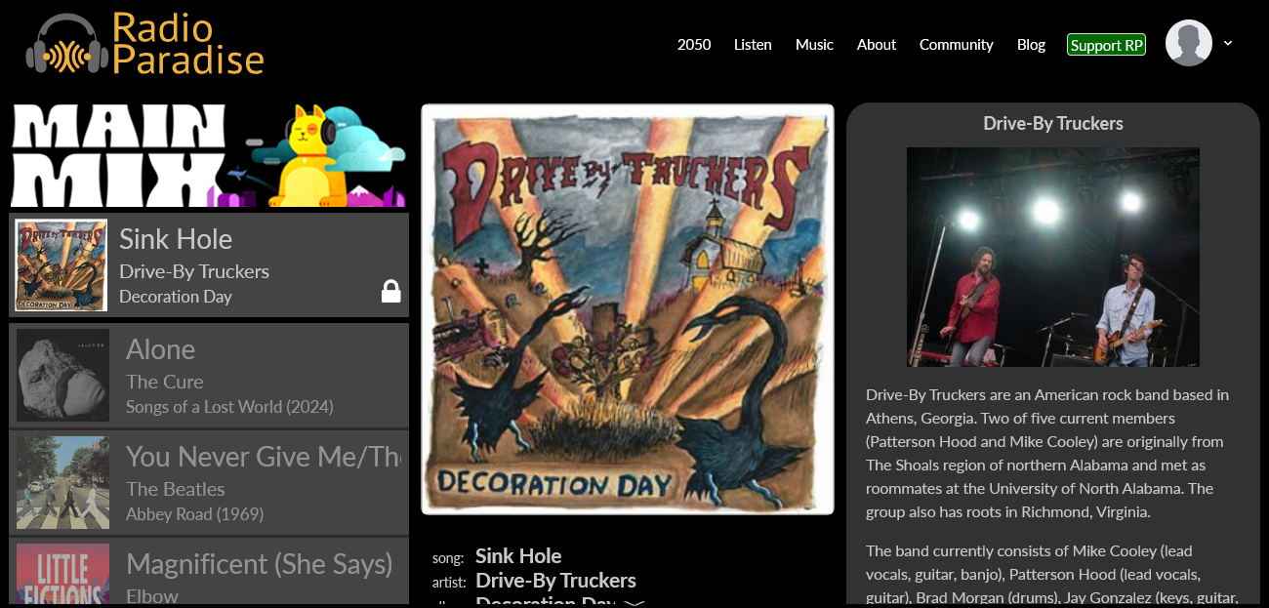
Task: Select The Cure Alone album thumbnail
Action: point(62,375)
